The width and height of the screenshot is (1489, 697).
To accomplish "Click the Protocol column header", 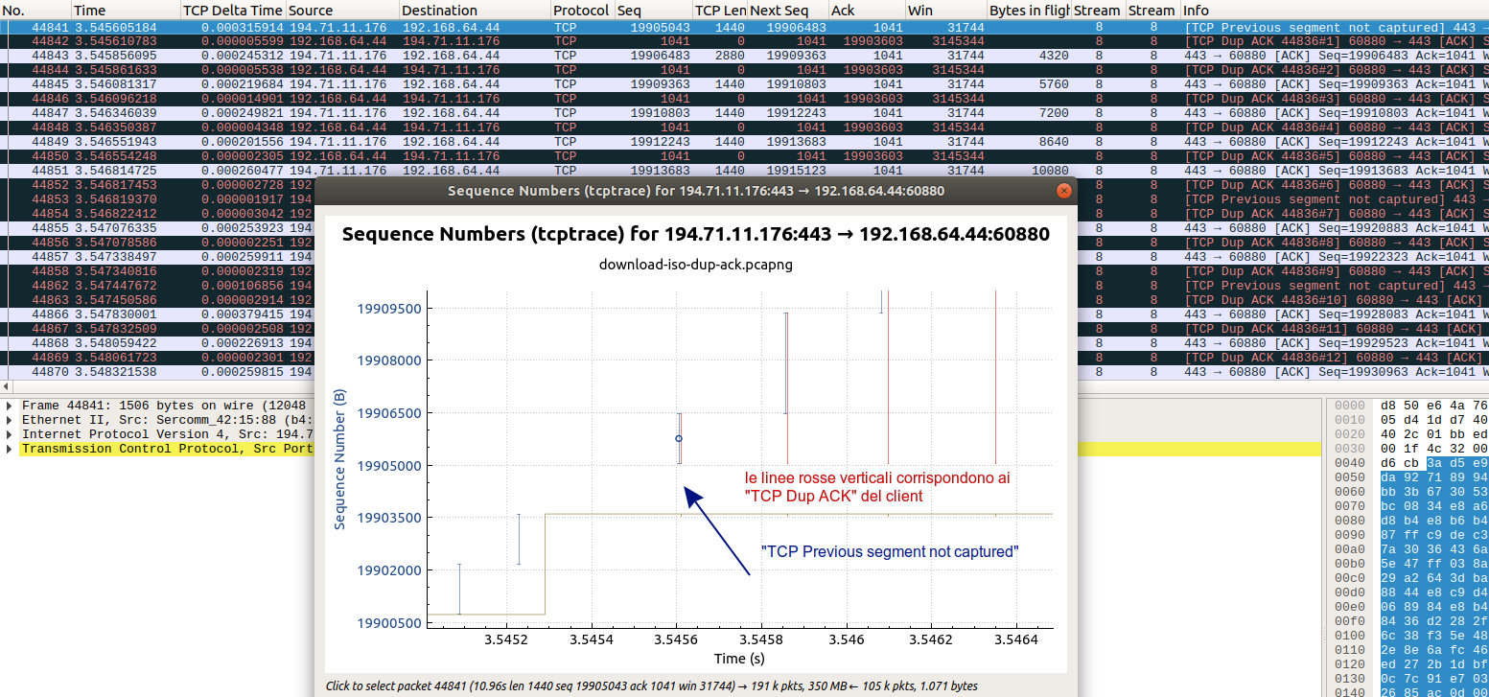I will tap(582, 11).
